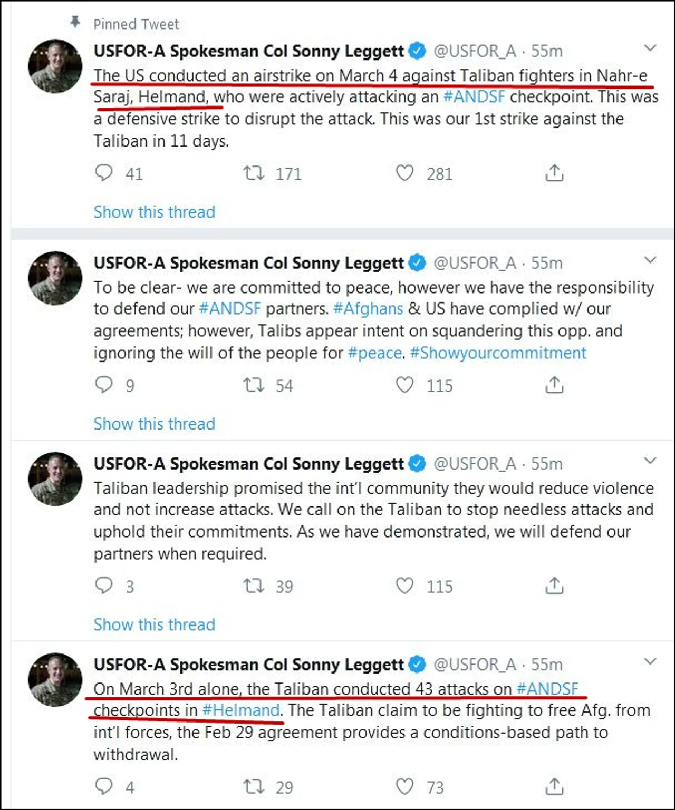Open the #Showyourcommitment hashtag
The width and height of the screenshot is (675, 810).
point(498,353)
